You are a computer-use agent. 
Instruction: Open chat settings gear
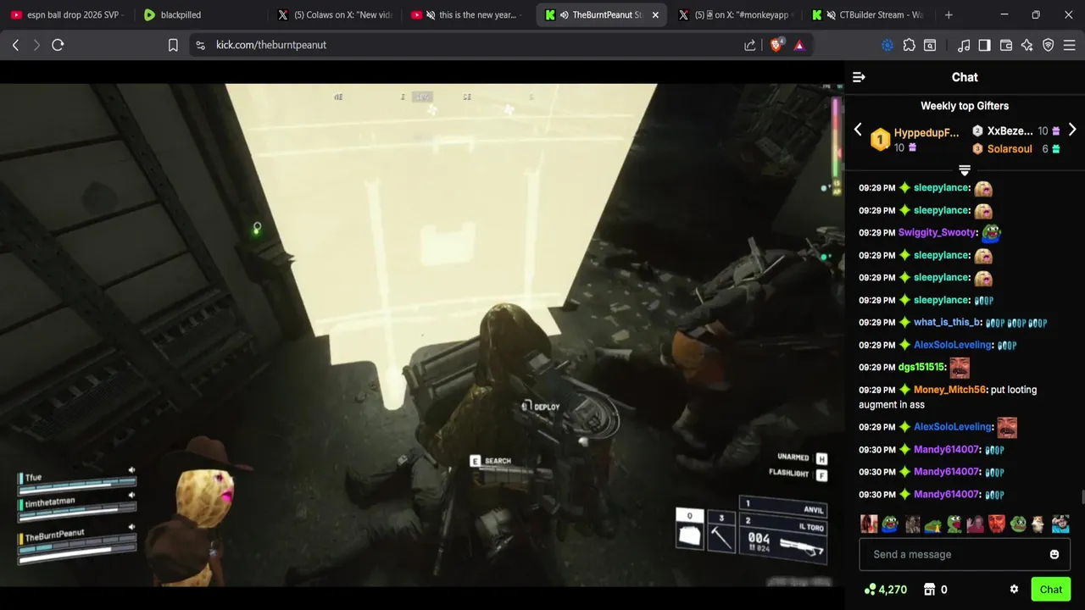click(1014, 590)
